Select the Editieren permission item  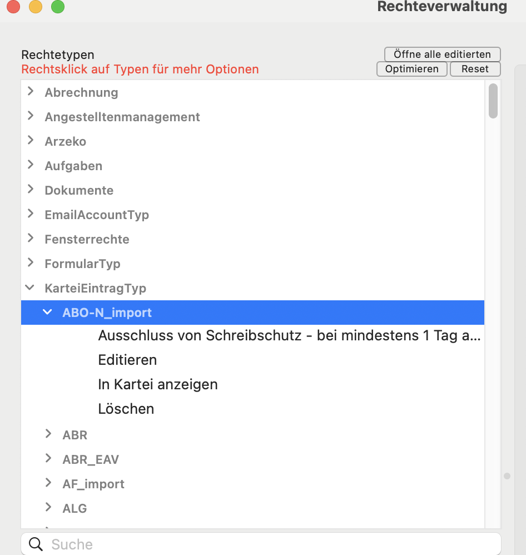point(127,360)
